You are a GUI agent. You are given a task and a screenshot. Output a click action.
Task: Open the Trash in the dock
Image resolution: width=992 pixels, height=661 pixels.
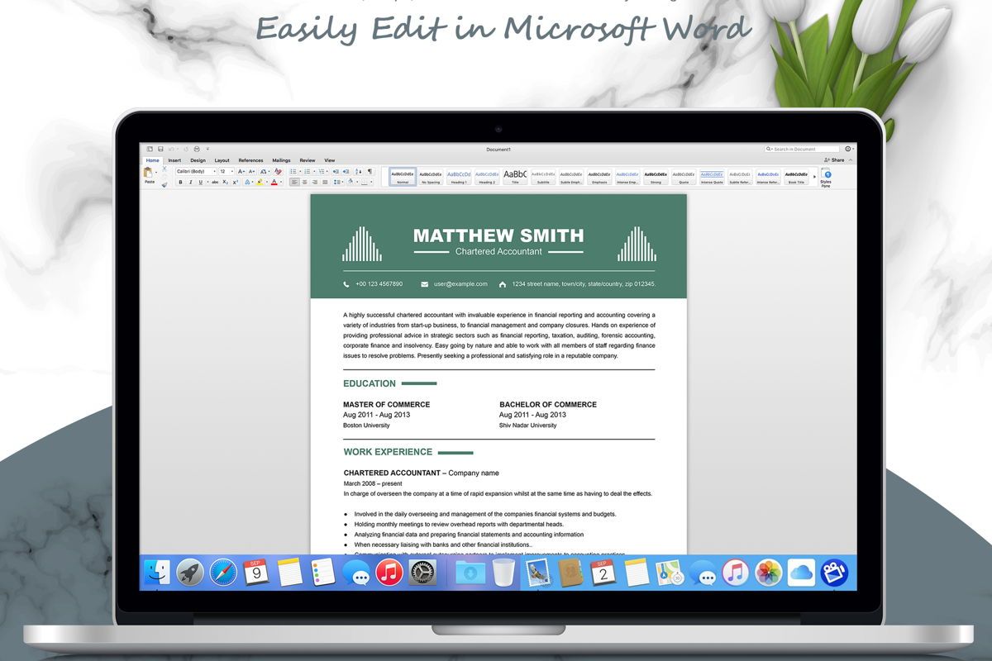503,572
